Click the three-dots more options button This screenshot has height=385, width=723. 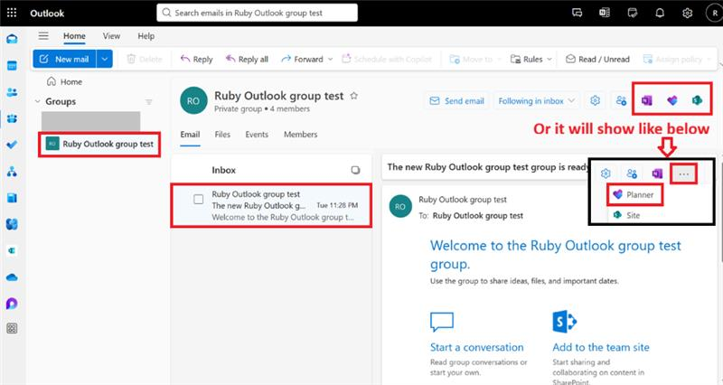[x=684, y=174]
